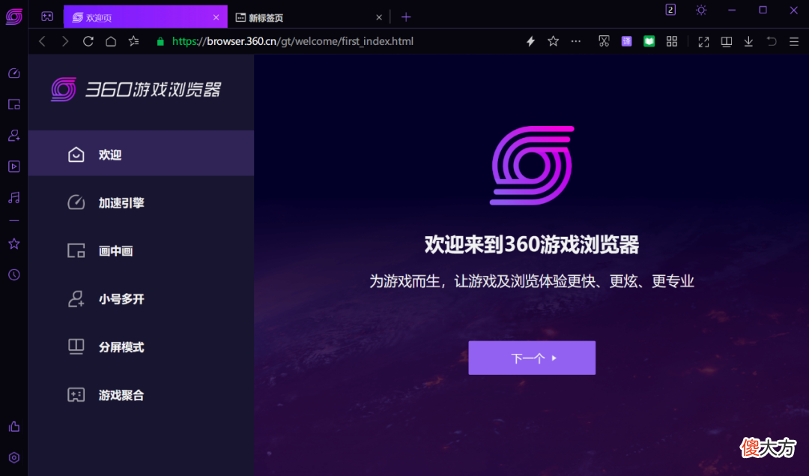
Task: Click the window count badge showing 2
Action: coord(670,10)
